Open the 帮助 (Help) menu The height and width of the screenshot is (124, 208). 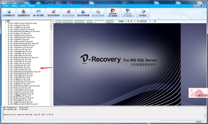(x=31, y=6)
